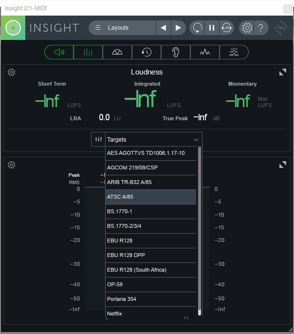
Task: Open Loudness panel settings gear
Action: click(x=12, y=73)
